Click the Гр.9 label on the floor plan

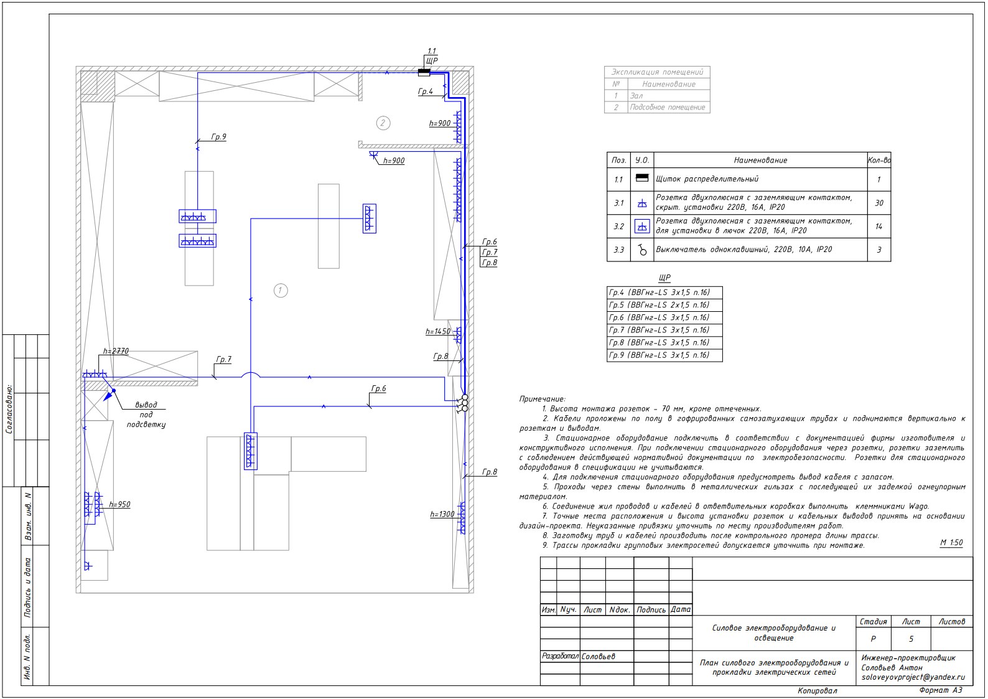coord(218,137)
